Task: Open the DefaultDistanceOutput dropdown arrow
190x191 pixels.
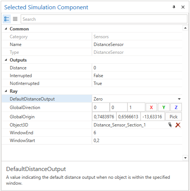Action: (179, 99)
